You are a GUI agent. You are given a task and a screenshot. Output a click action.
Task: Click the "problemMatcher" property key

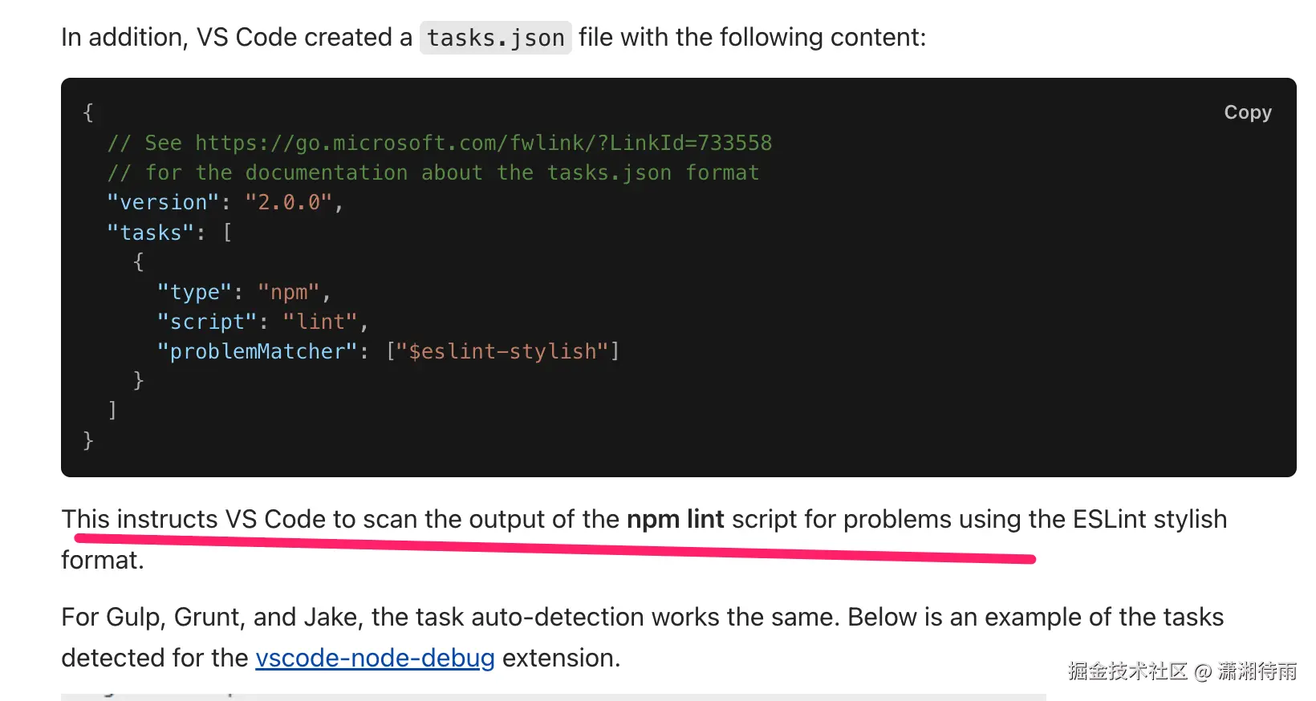(257, 351)
